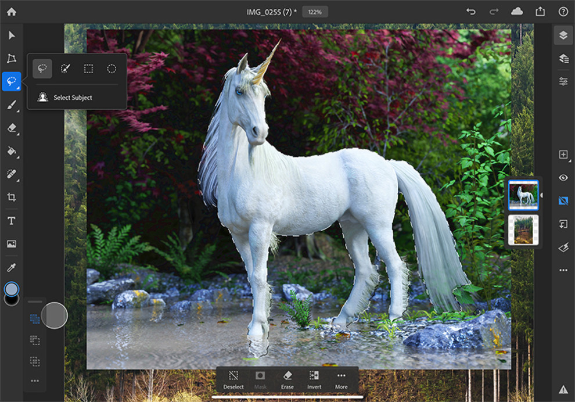Toggle the layer mask mode icon
Image resolution: width=575 pixels, height=402 pixels.
tap(563, 201)
